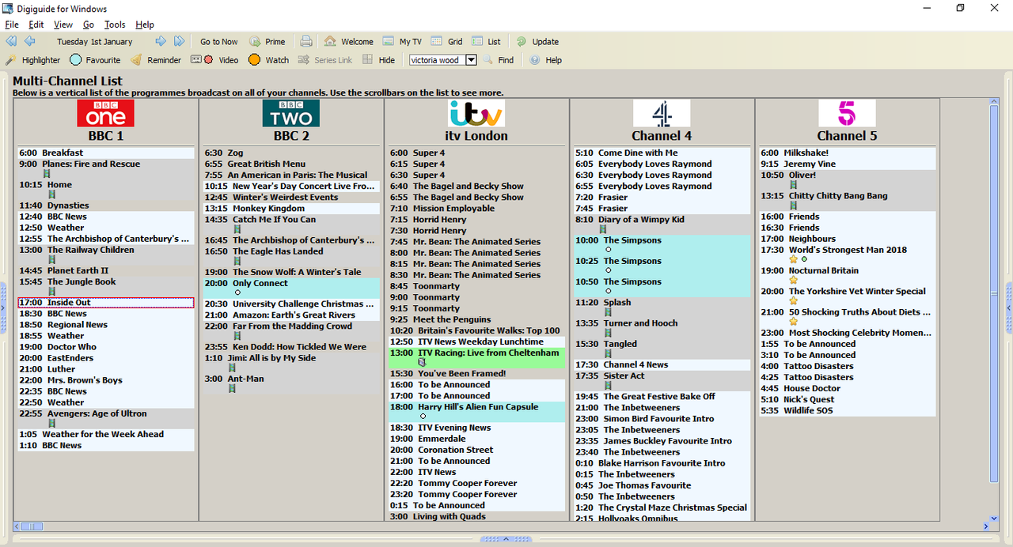Select 19:00 Doctor Who on BBC 1
This screenshot has height=547, width=1013.
pos(106,347)
